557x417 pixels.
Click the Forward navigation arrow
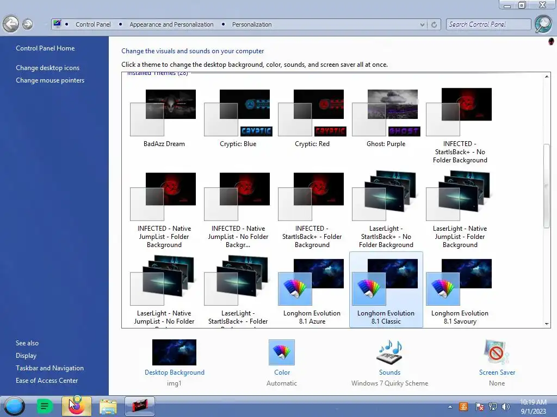[27, 24]
